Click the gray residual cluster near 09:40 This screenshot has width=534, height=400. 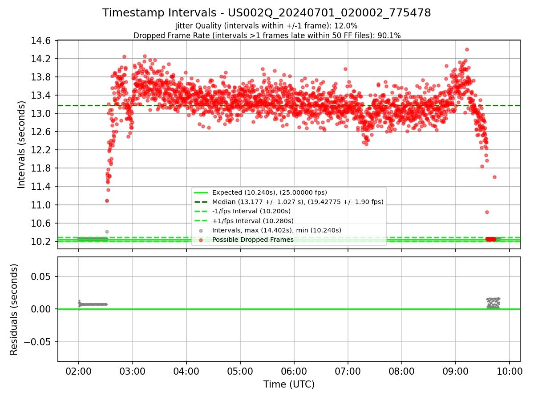tap(493, 303)
